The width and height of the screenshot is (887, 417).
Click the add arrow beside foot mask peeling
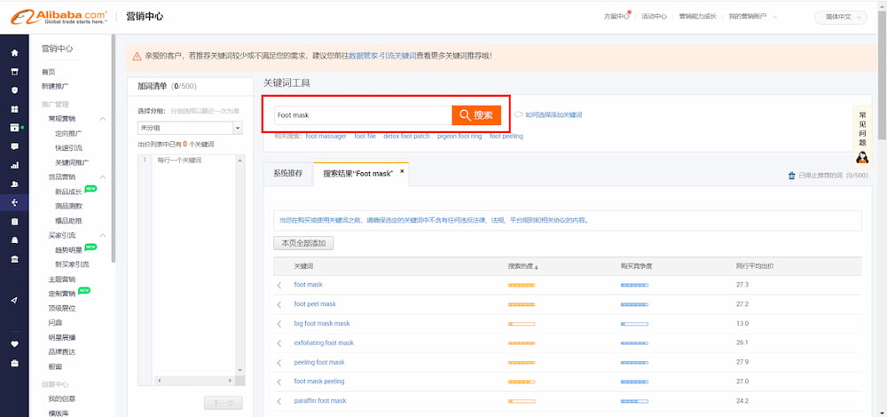tap(279, 382)
